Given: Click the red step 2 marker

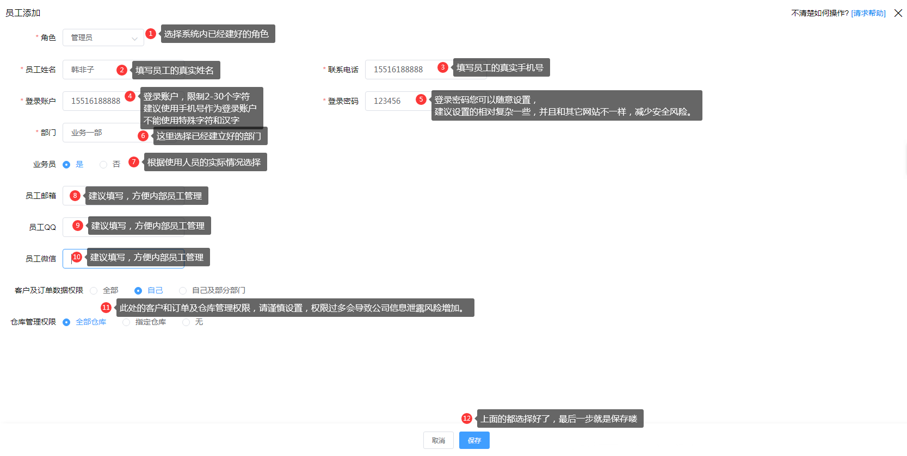Looking at the screenshot, I should click(x=122, y=70).
